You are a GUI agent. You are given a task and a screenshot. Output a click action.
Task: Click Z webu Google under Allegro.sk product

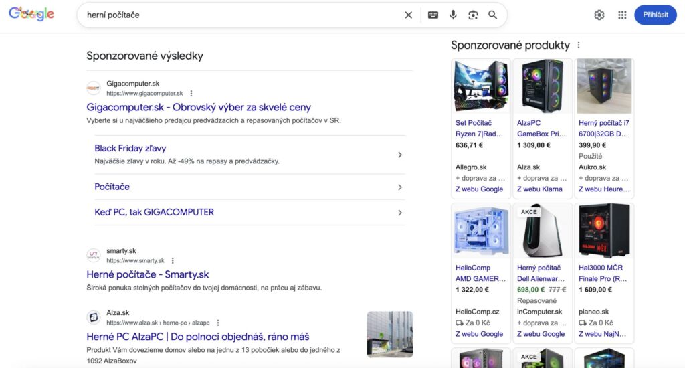[479, 189]
